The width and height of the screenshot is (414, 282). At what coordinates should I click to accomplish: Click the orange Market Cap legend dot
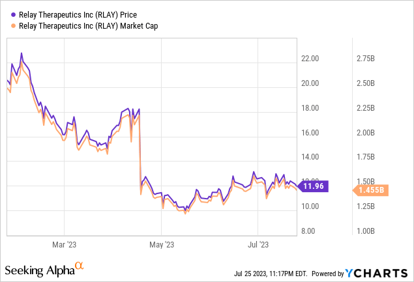point(9,25)
